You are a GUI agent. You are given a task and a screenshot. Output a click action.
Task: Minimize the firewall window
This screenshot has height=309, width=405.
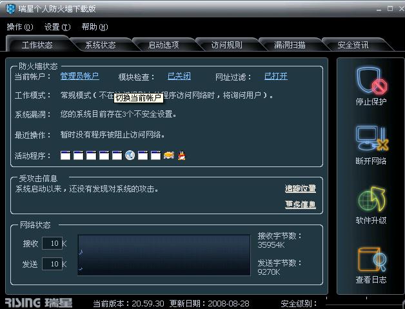(x=379, y=9)
